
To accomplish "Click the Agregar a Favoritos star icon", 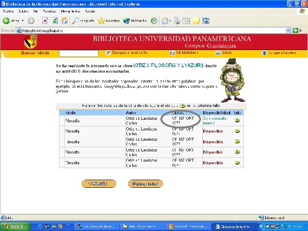I will tap(264, 53).
